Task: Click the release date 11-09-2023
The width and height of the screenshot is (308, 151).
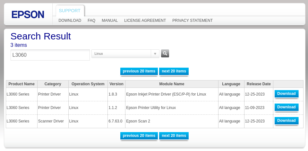Action: click(x=254, y=108)
